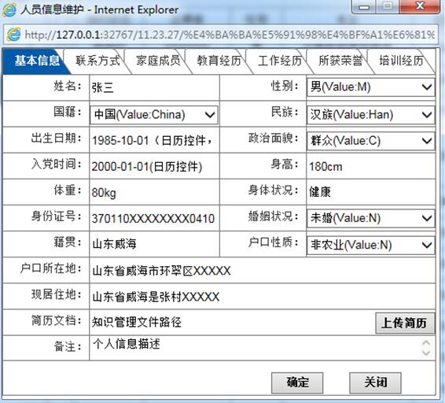The width and height of the screenshot is (445, 403).
Task: Select the 教育经历 tab
Action: pyautogui.click(x=219, y=61)
